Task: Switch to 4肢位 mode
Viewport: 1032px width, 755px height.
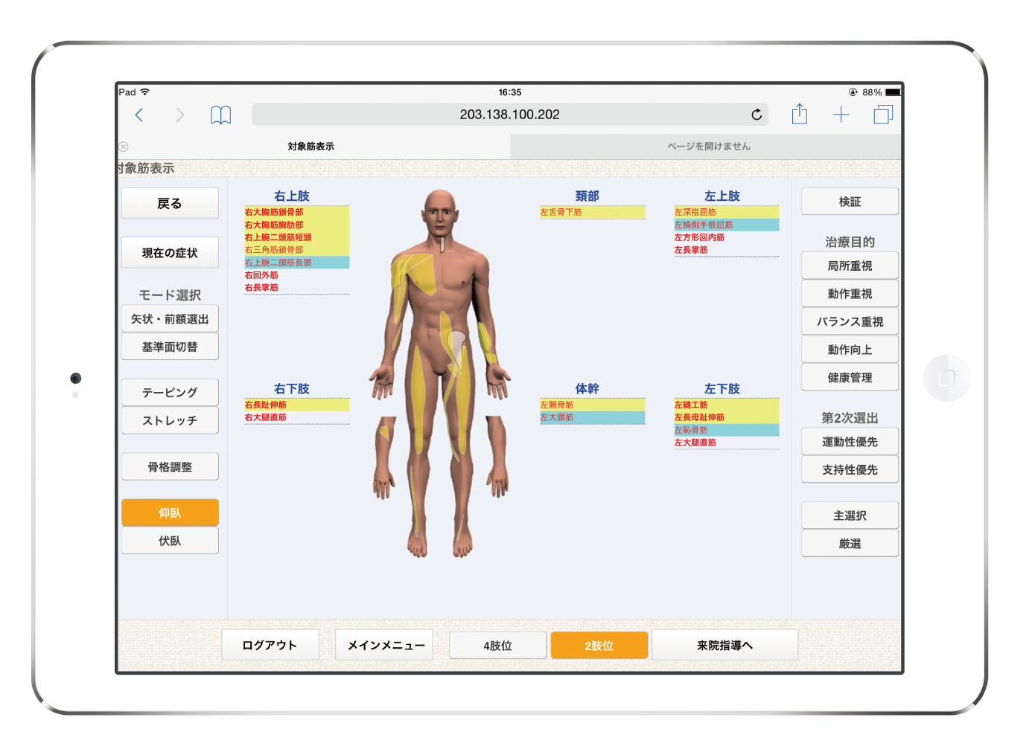Action: [x=497, y=646]
